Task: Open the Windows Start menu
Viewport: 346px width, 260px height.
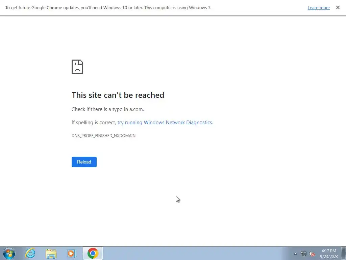Action: click(x=9, y=253)
